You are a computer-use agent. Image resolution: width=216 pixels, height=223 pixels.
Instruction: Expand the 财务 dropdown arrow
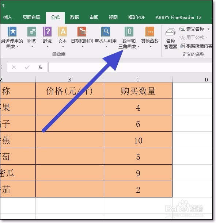[x=32, y=46]
